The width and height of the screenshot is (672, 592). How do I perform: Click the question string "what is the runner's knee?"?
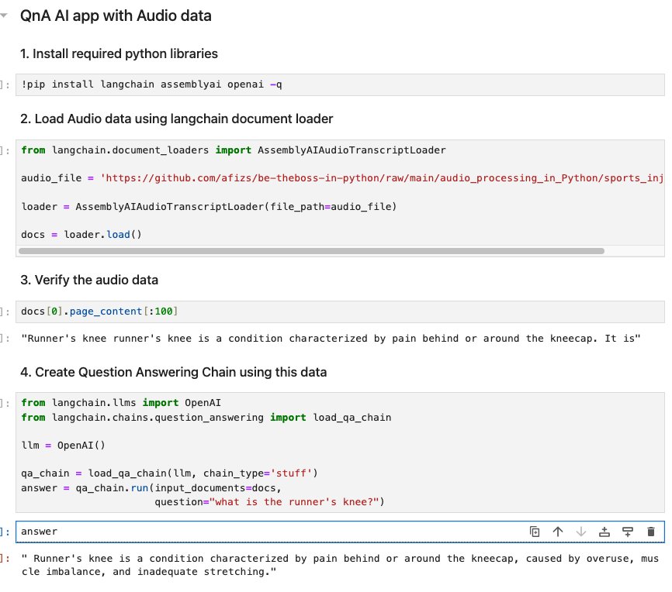[x=293, y=501]
